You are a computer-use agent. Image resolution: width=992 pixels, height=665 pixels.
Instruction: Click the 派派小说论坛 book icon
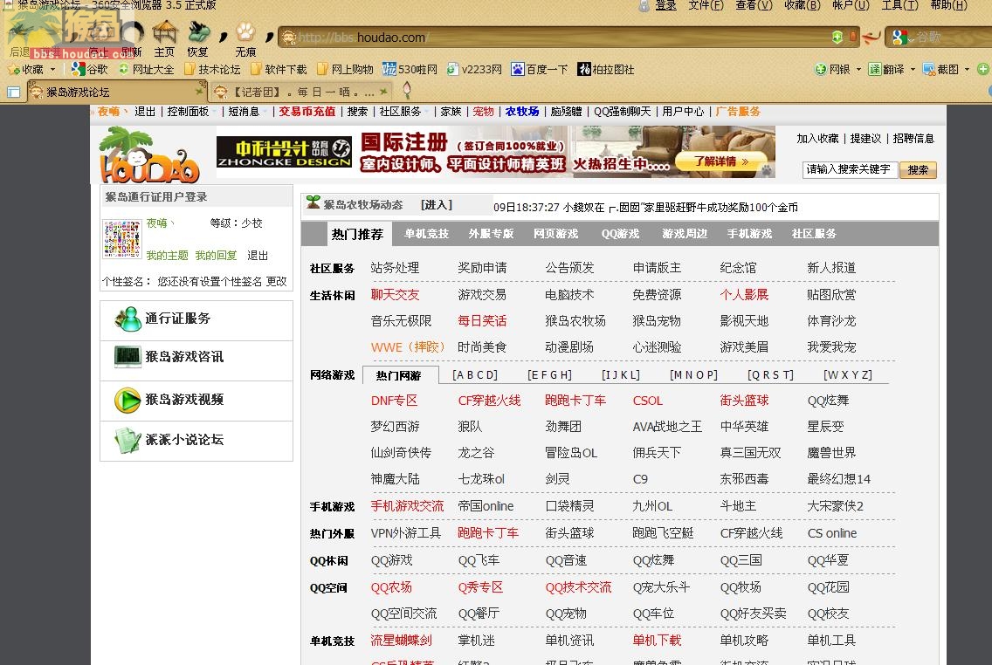pos(127,441)
